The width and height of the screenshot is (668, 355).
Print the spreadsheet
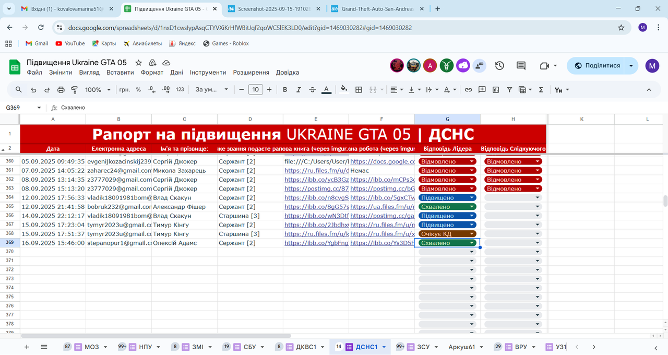pos(61,90)
